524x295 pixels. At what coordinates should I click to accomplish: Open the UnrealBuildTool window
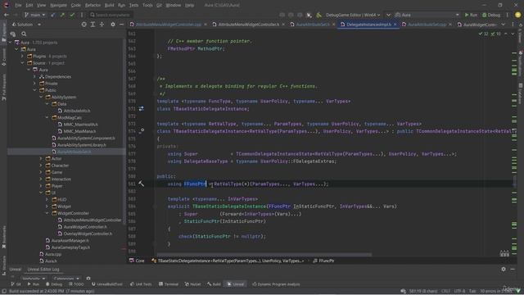tap(107, 284)
